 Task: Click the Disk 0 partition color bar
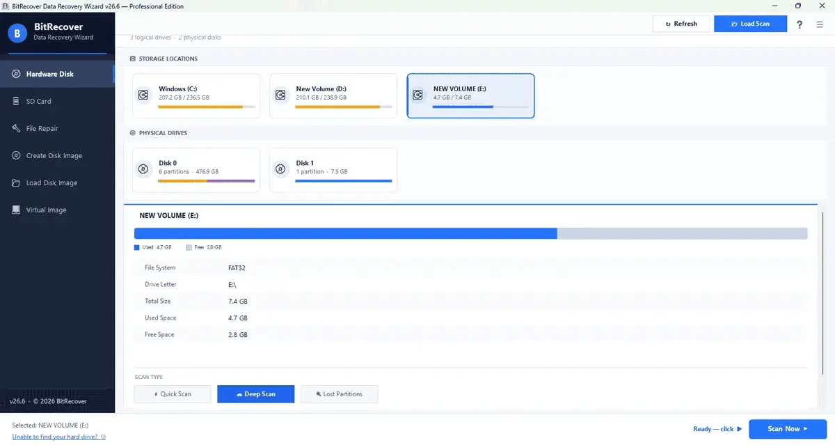207,181
